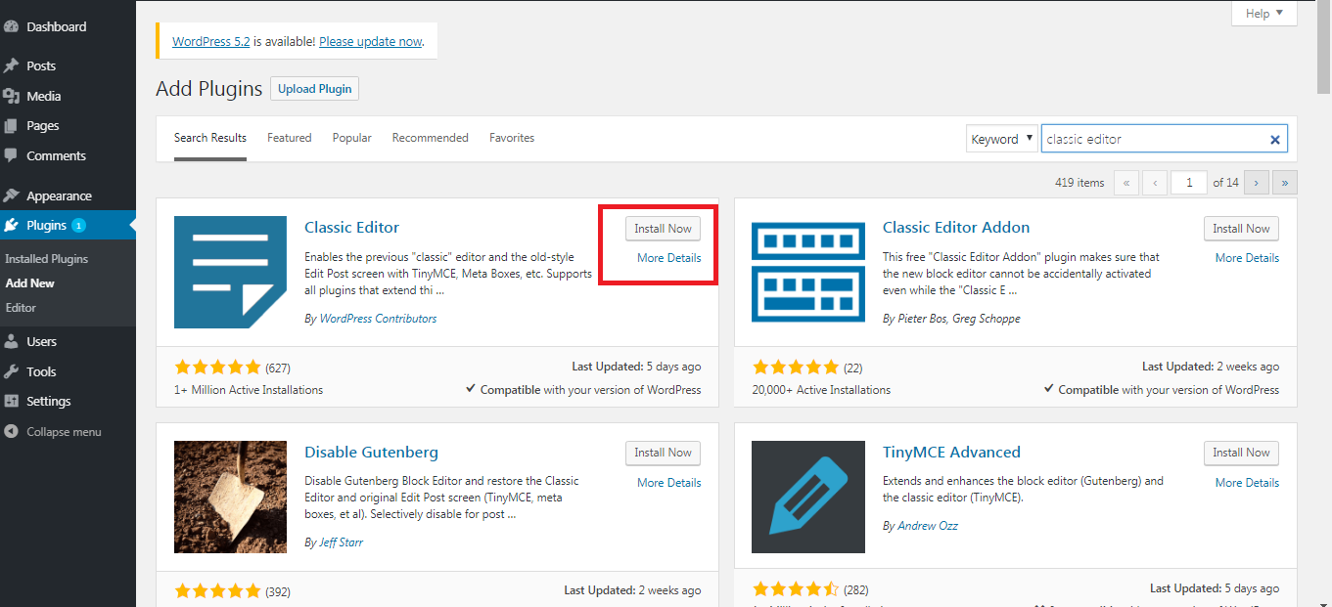This screenshot has height=607, width=1332.
Task: Click the Plugins update count badge
Action: coord(78,225)
